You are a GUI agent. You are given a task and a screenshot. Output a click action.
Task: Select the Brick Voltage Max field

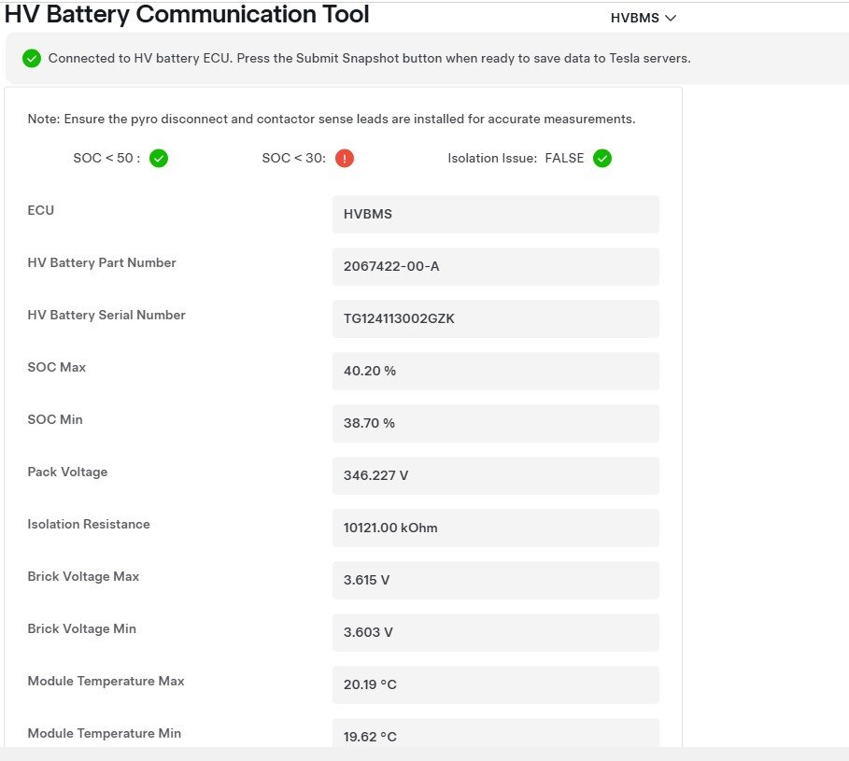pos(495,580)
